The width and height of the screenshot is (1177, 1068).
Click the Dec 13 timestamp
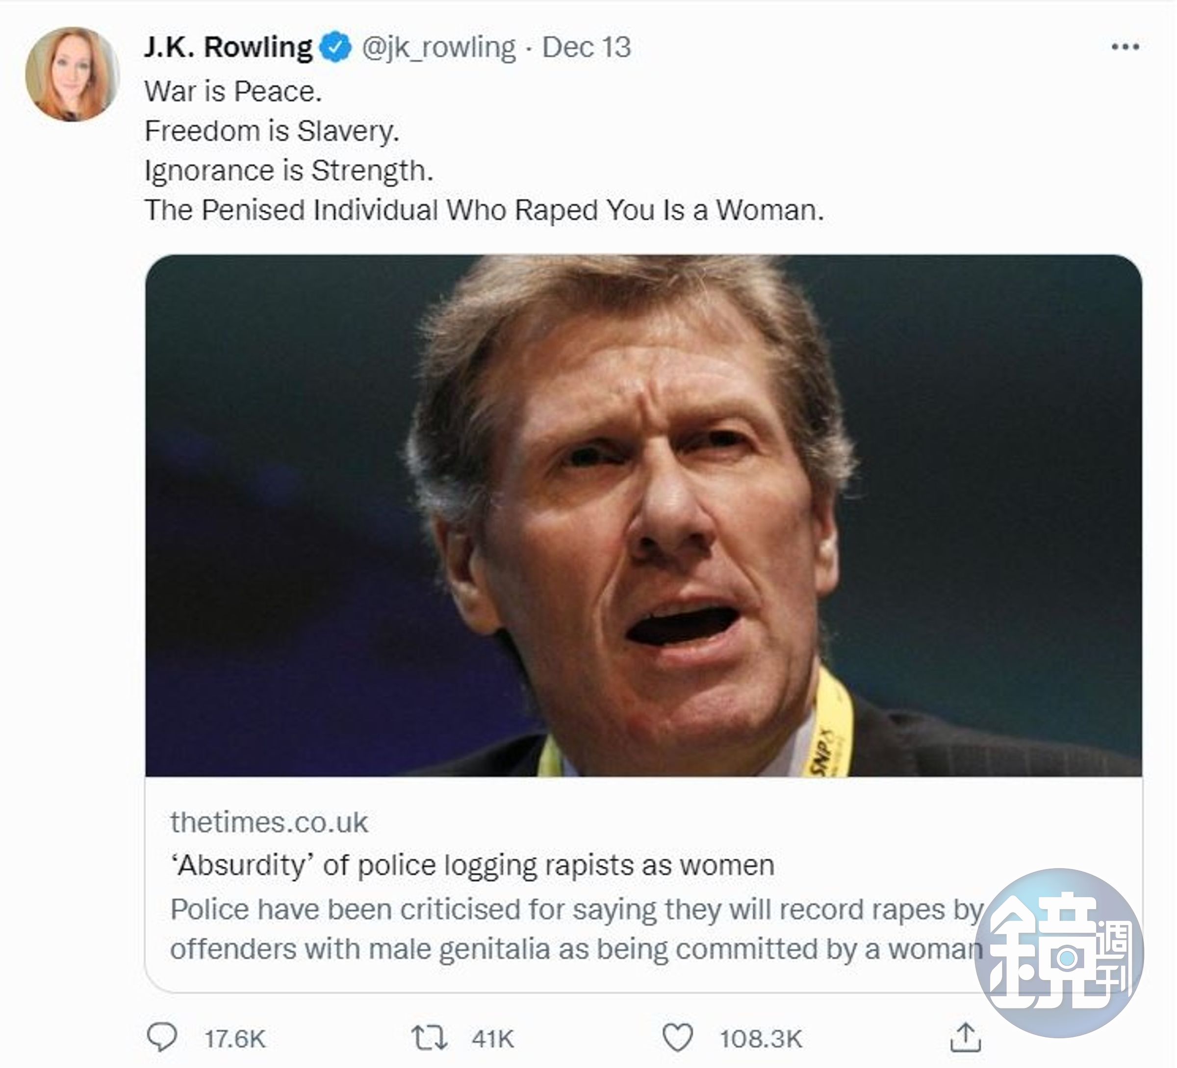coord(586,47)
